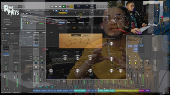
Task: Open the gear options next to Grupos activos
Action: coord(18,31)
